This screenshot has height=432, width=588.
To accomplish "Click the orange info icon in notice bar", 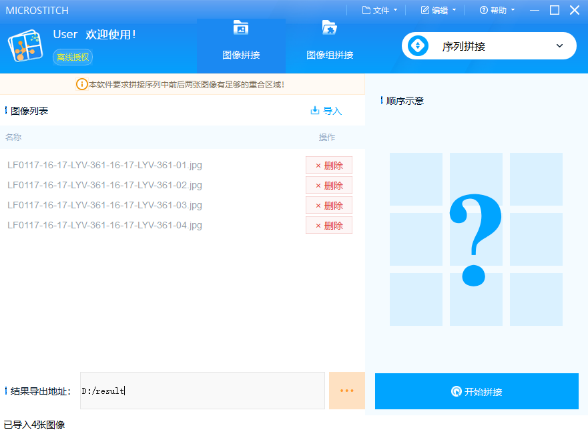I will 81,85.
